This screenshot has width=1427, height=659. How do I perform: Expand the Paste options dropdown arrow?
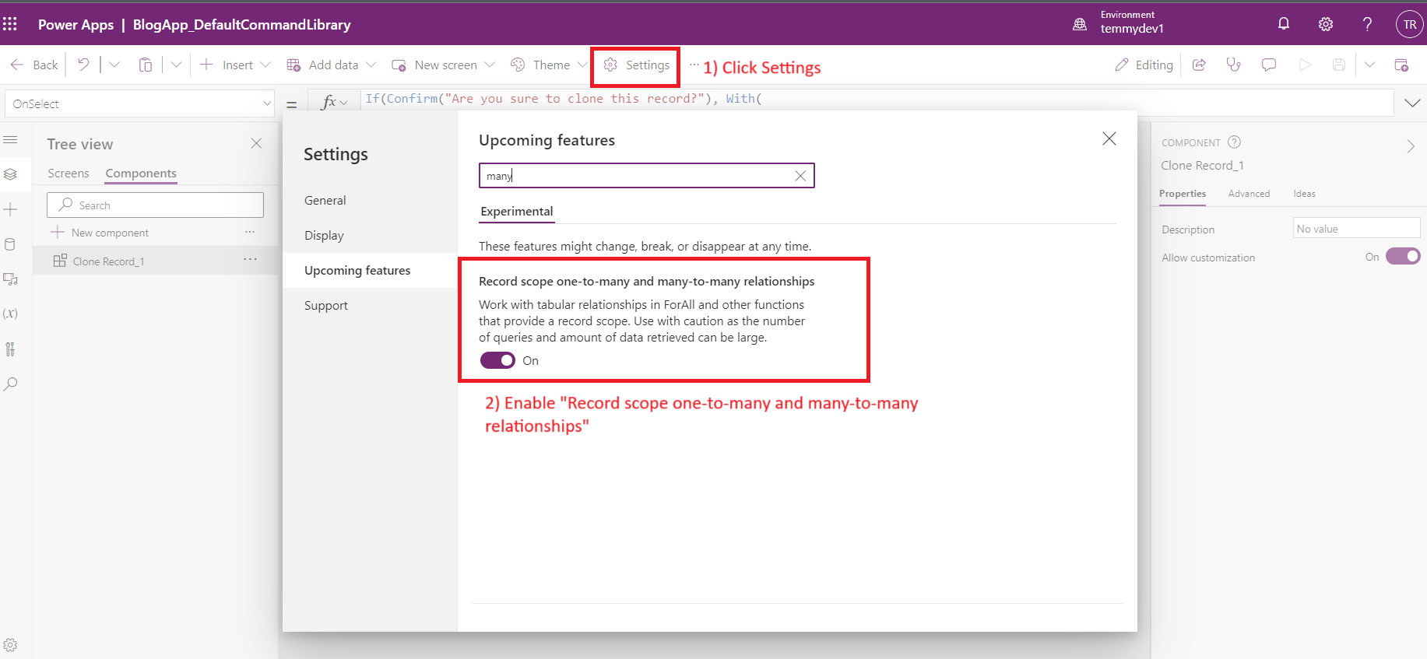(x=176, y=65)
